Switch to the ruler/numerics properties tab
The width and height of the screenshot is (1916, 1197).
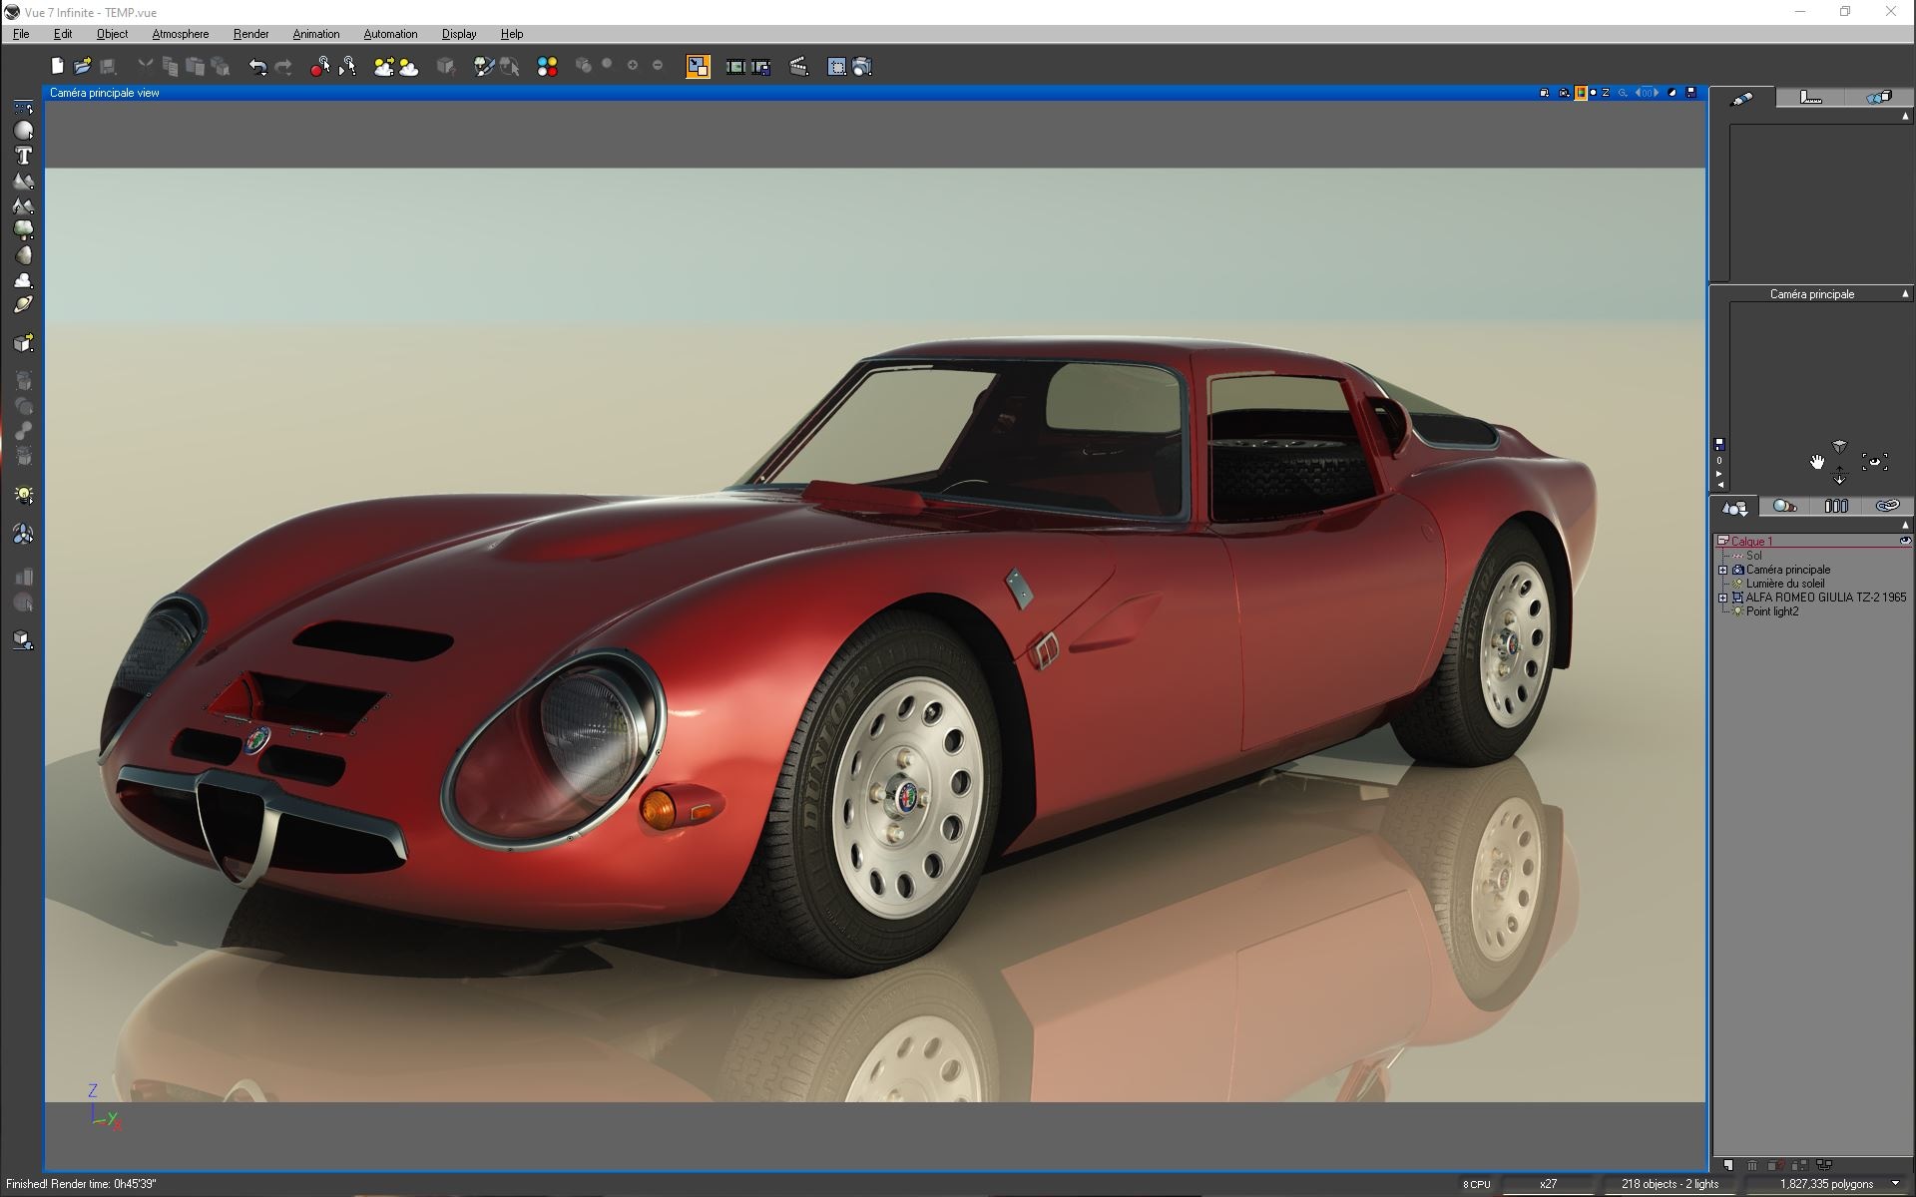[1810, 98]
